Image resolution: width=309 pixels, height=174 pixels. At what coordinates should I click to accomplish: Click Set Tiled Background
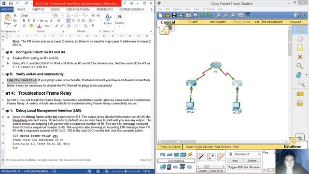coord(268,22)
